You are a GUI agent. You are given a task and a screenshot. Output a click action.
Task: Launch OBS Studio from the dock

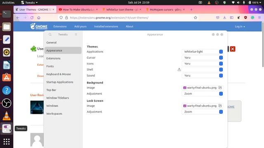point(7,103)
